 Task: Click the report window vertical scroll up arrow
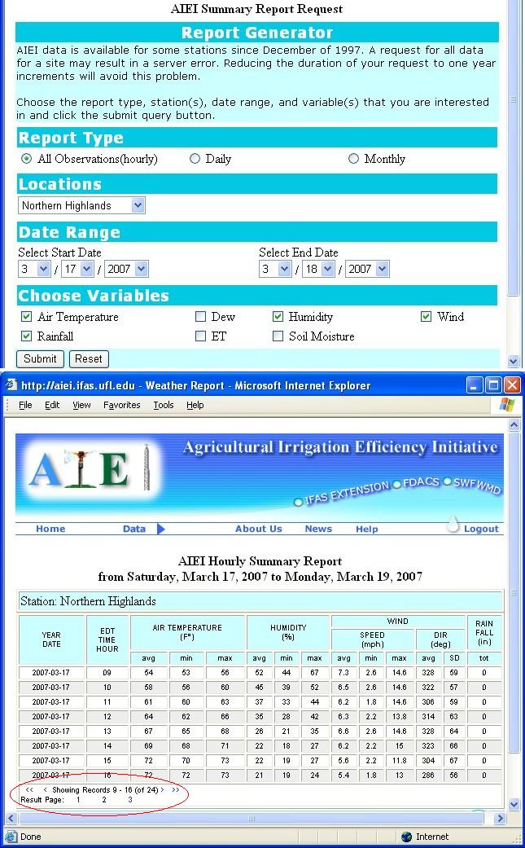514,424
